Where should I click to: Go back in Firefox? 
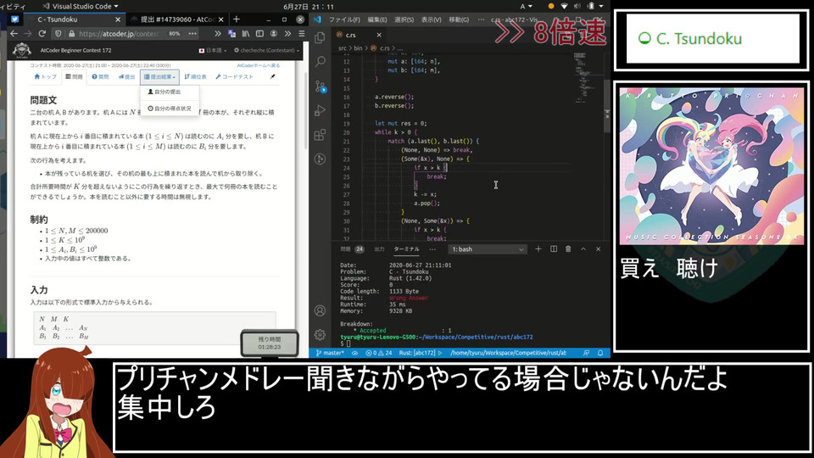(14, 33)
